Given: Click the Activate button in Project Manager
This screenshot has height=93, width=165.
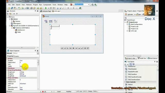Looking at the screenshot, I should point(129,14).
